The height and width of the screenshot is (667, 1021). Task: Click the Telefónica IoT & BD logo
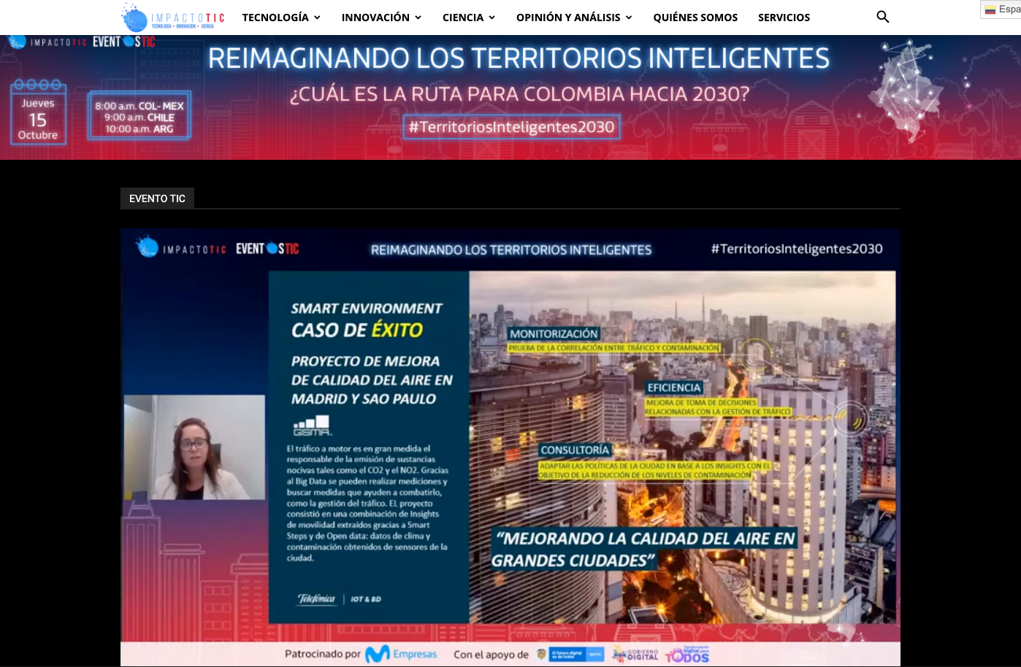(x=339, y=598)
